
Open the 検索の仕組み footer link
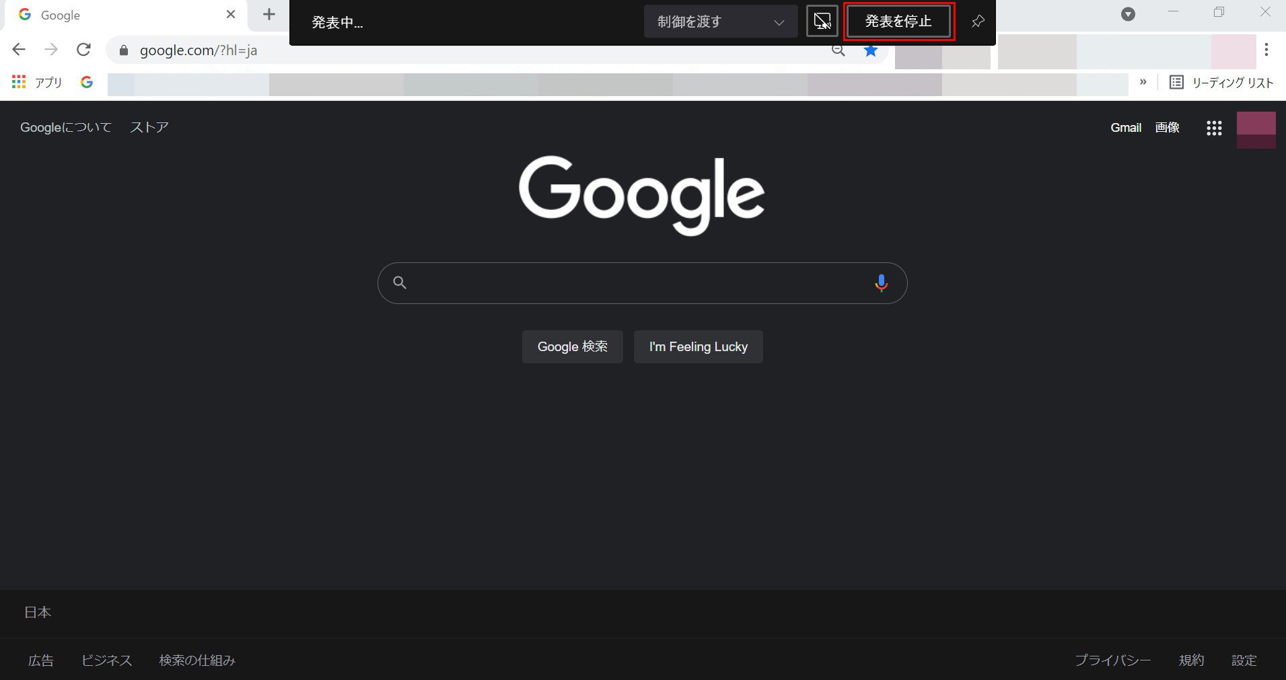click(x=197, y=660)
